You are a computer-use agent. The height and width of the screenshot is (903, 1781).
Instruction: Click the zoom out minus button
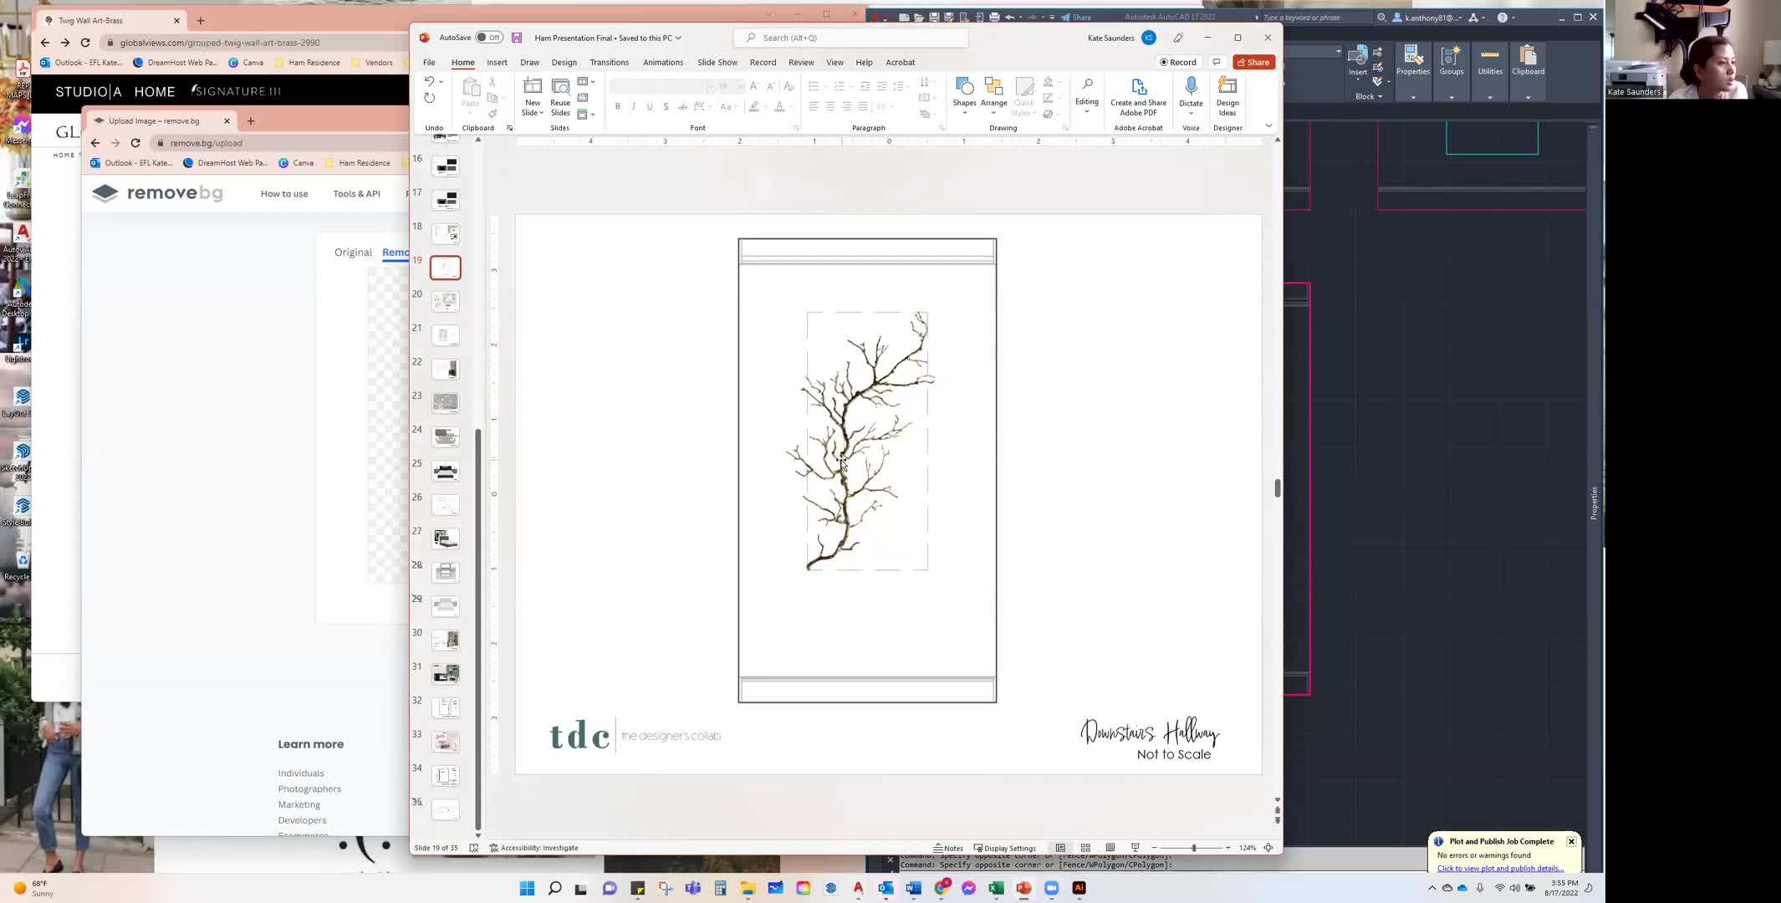(1155, 848)
